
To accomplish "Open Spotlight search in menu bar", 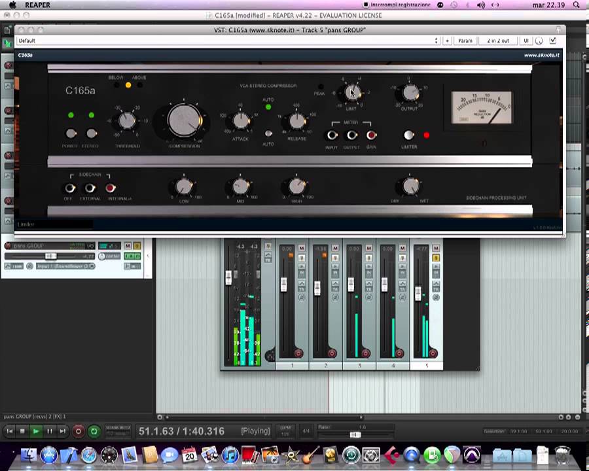I will point(576,5).
